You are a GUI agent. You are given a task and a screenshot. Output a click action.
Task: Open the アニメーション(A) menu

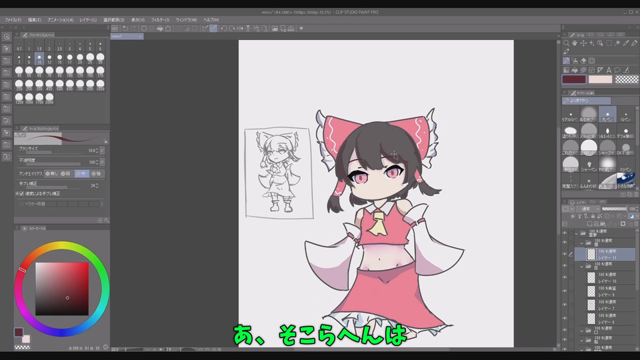click(x=61, y=19)
